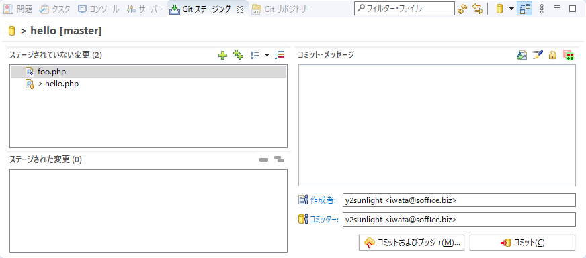
Task: Click the 作成者 link label
Action: click(x=324, y=200)
